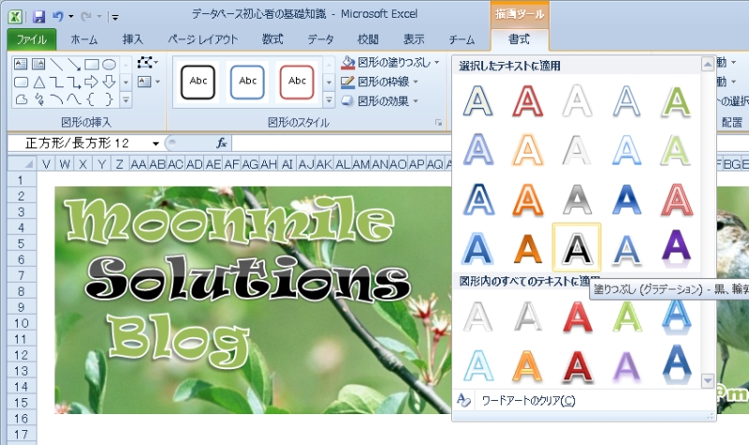
Task: Apply the black gradient WordArt style
Action: pos(577,247)
